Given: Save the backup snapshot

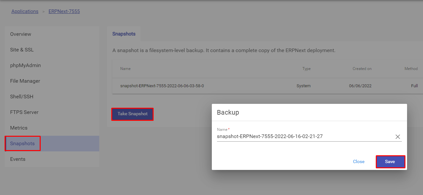Looking at the screenshot, I should [390, 162].
